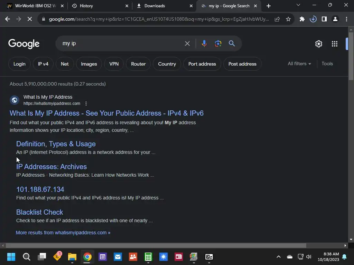Expand the All filters dropdown
354x265 pixels.
tap(299, 64)
